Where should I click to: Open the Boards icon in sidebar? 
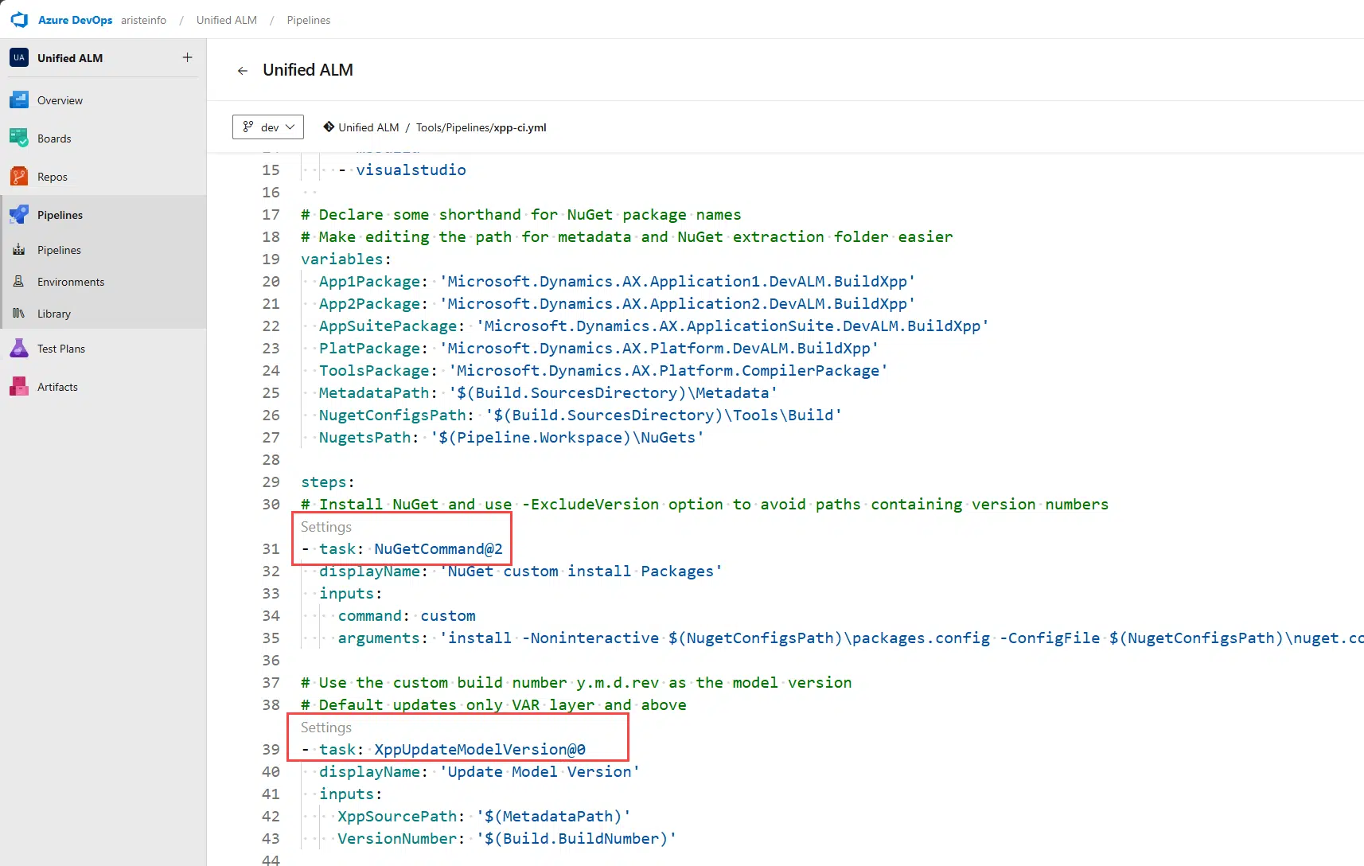[19, 138]
